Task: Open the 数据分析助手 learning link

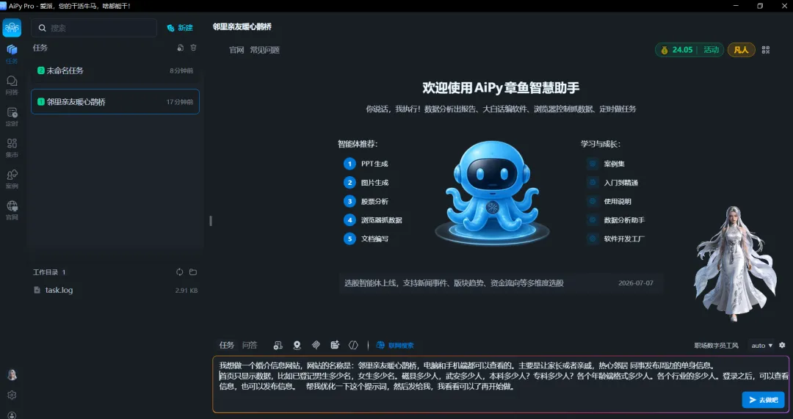Action: (616, 220)
